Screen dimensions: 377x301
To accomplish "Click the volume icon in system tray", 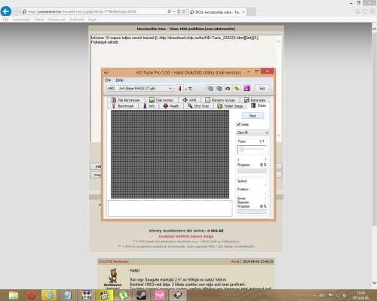I will (345, 295).
